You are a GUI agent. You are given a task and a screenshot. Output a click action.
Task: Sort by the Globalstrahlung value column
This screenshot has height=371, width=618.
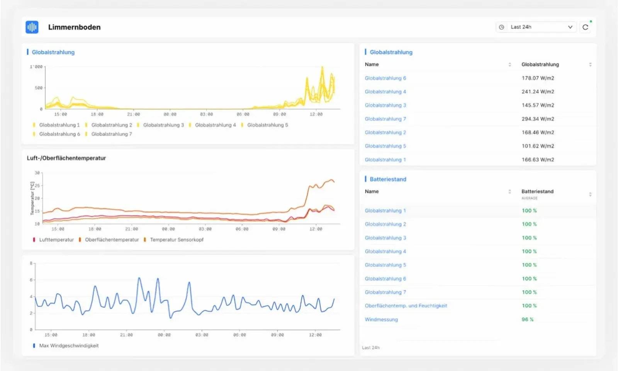point(590,65)
